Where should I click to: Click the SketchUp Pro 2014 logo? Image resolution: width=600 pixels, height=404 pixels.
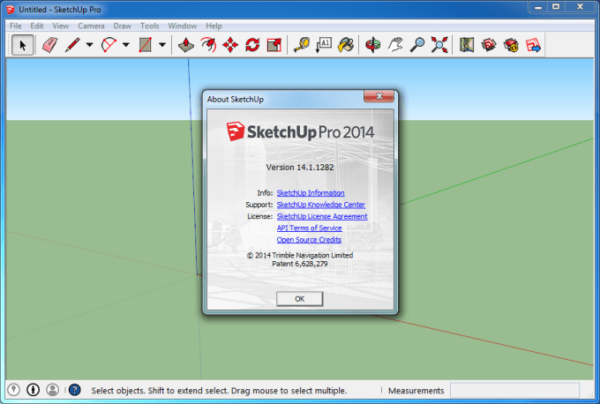[x=300, y=132]
